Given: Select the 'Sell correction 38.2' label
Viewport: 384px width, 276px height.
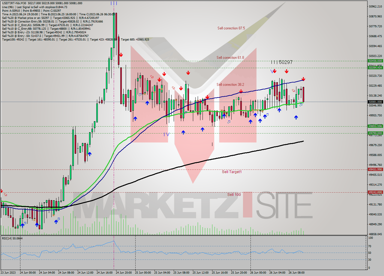Looking at the screenshot, I should 230,85.
